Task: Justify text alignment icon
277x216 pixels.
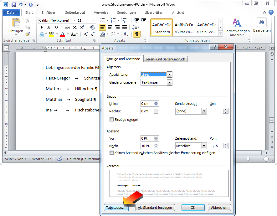Action: click(125, 27)
